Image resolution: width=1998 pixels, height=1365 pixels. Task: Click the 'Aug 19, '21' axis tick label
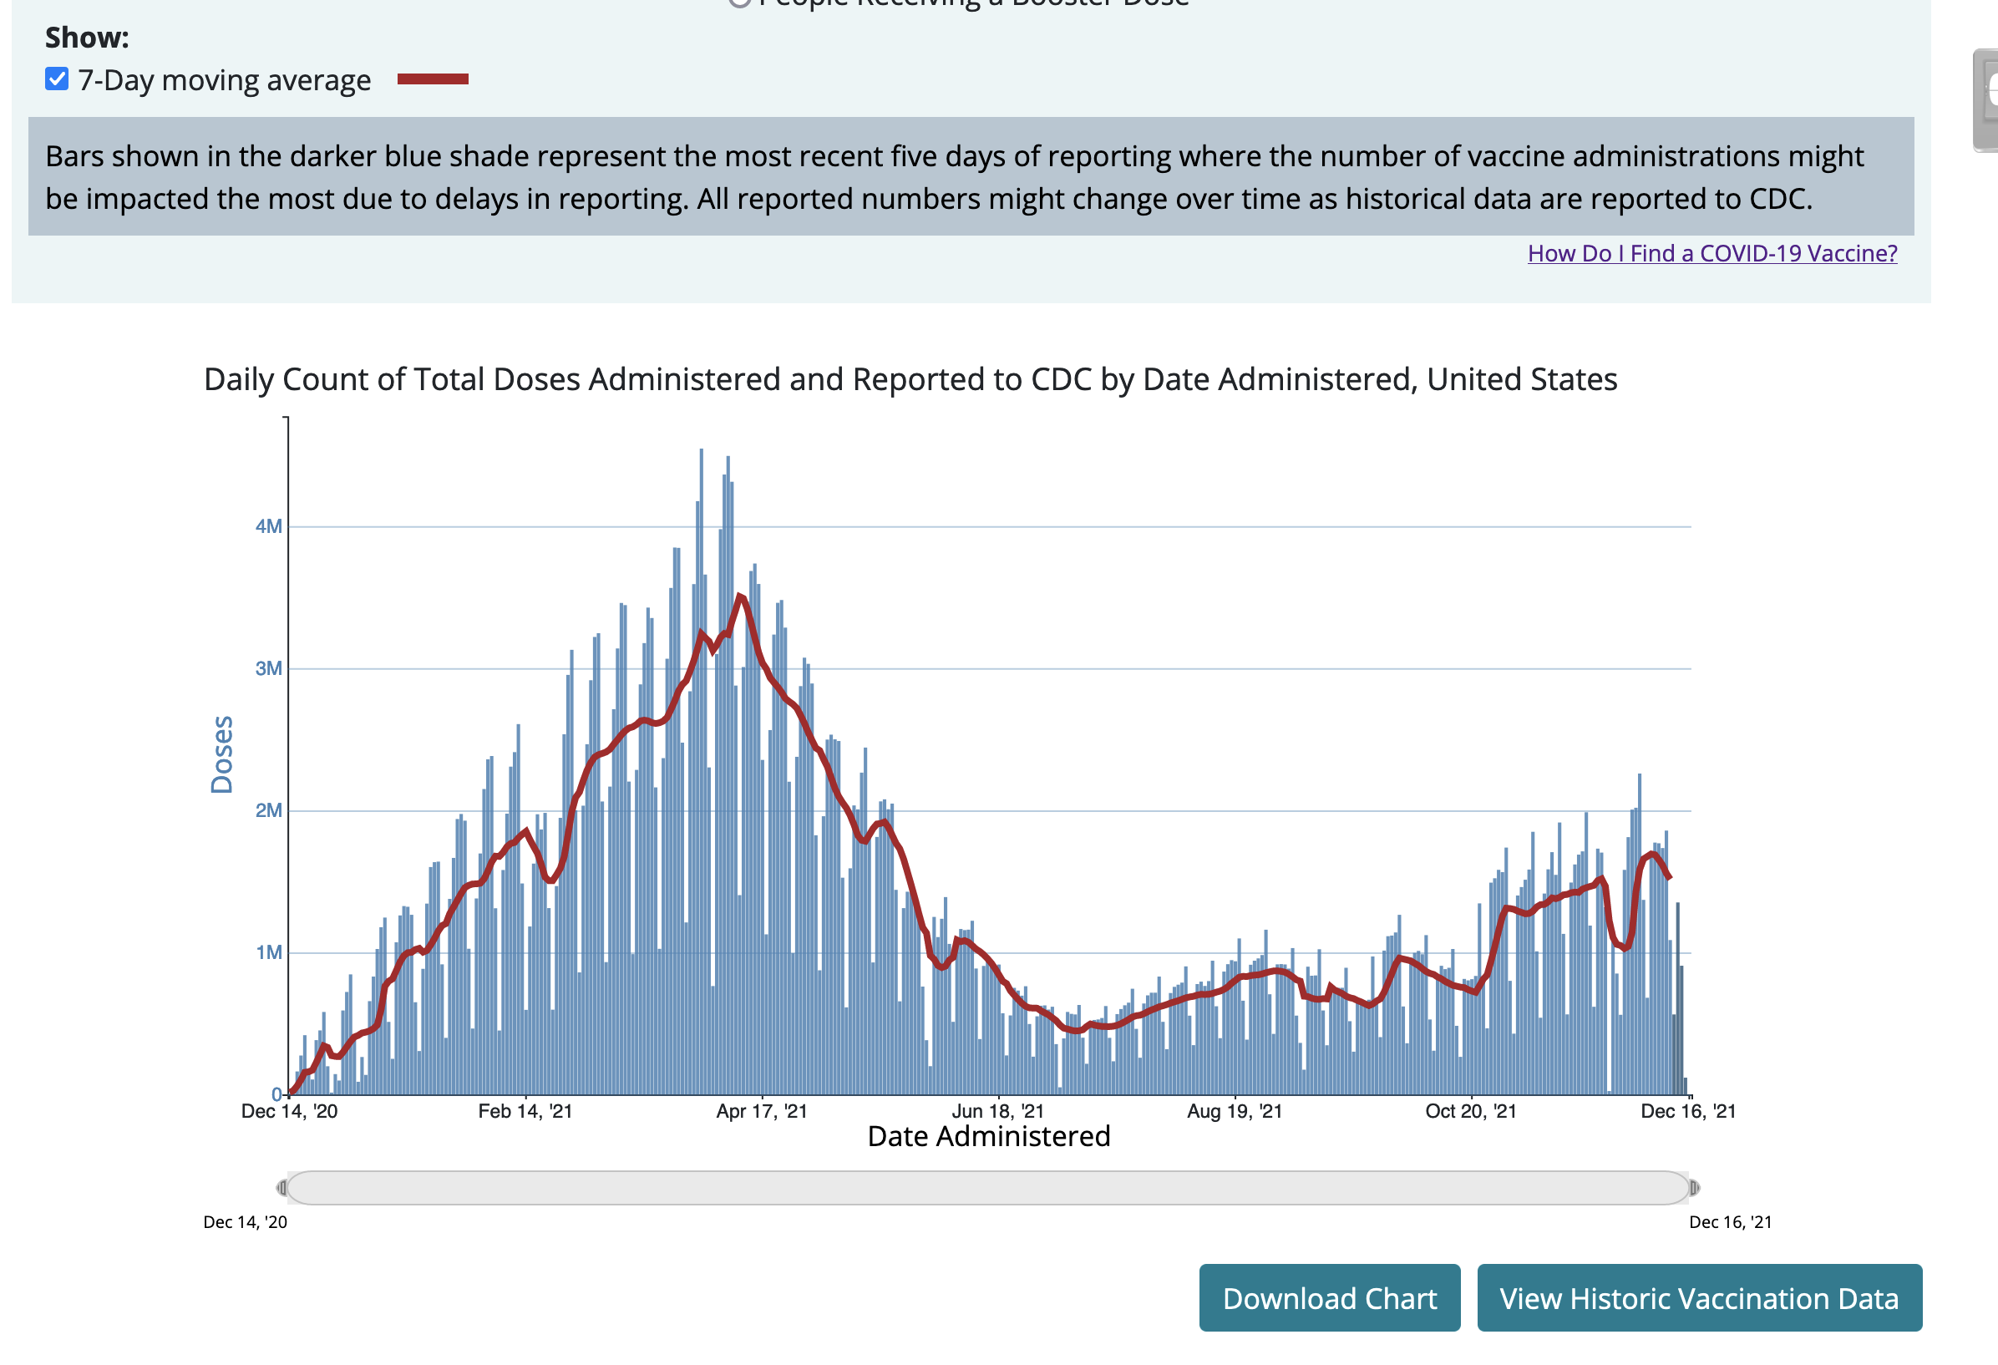tap(1234, 1110)
